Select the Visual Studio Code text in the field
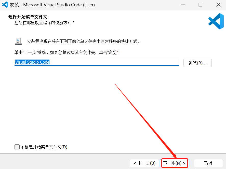The width and height of the screenshot is (226, 169). [32, 62]
